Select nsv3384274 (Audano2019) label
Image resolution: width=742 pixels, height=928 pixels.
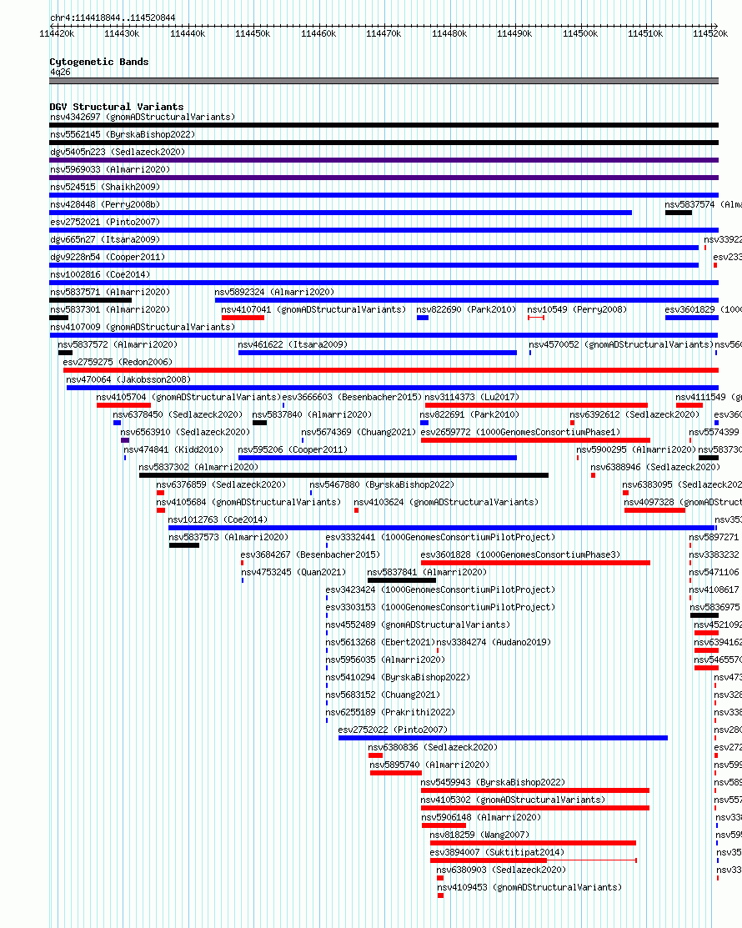point(494,643)
